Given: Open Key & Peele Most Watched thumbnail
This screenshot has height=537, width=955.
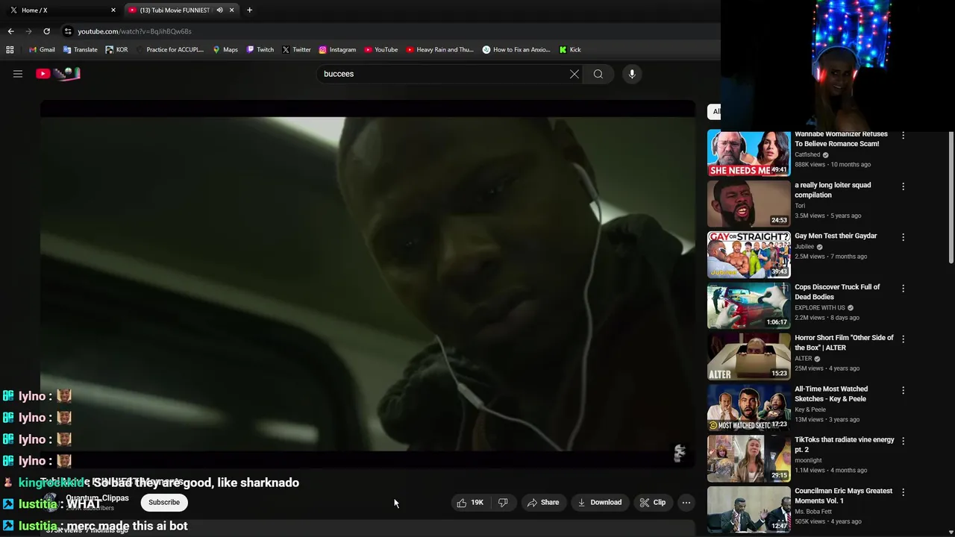Looking at the screenshot, I should coord(748,408).
